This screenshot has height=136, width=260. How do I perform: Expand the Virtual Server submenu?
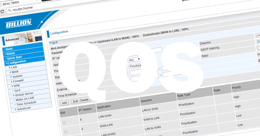[x=24, y=94]
